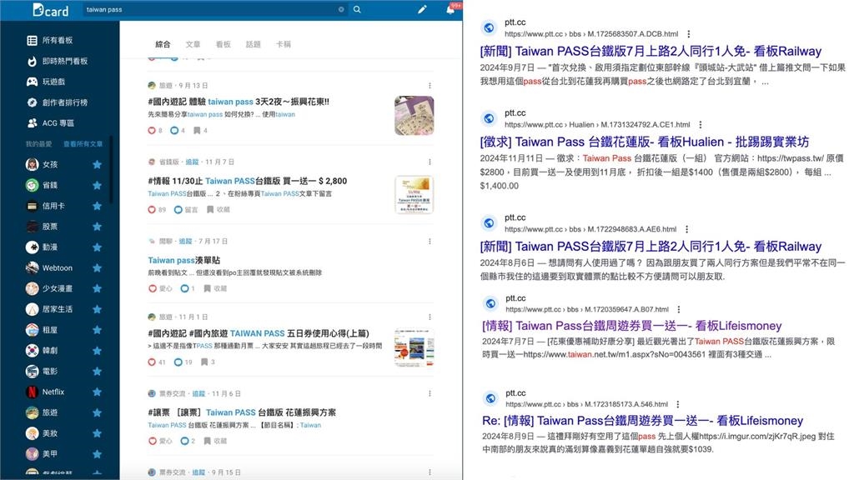
Task: Open the three-dot menu on first Railway result
Action: 687,32
